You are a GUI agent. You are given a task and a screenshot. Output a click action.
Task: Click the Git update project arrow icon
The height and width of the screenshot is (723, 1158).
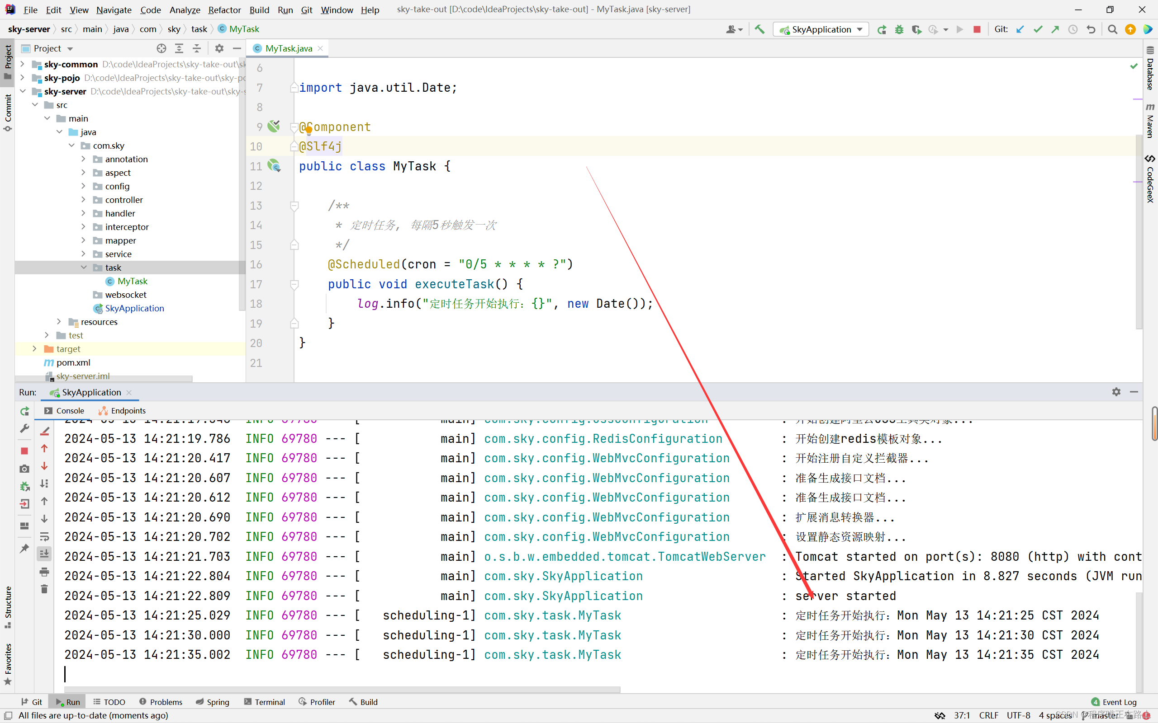(x=1020, y=29)
